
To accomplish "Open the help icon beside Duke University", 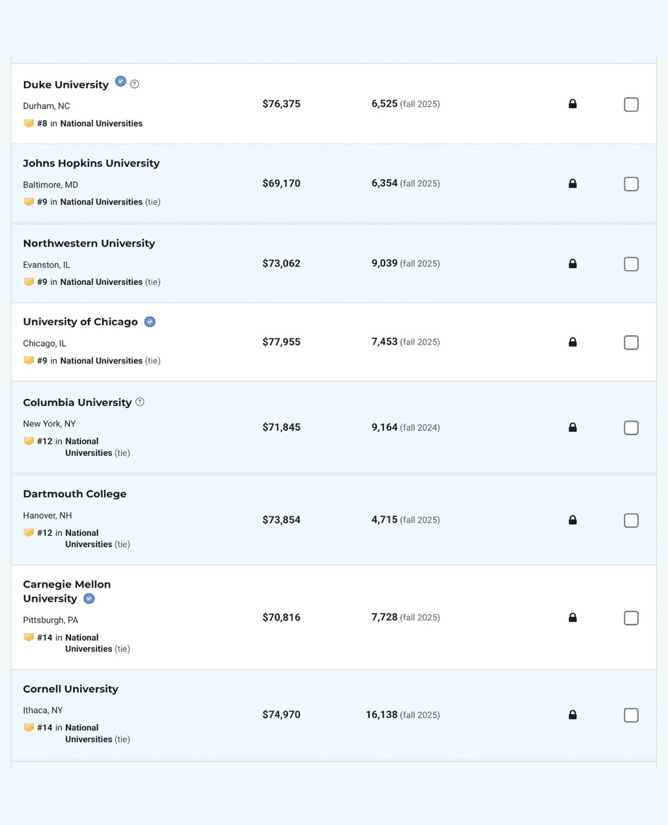I will 134,84.
